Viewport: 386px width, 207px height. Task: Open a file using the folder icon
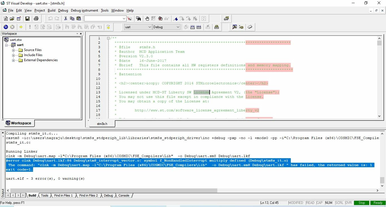(12, 19)
